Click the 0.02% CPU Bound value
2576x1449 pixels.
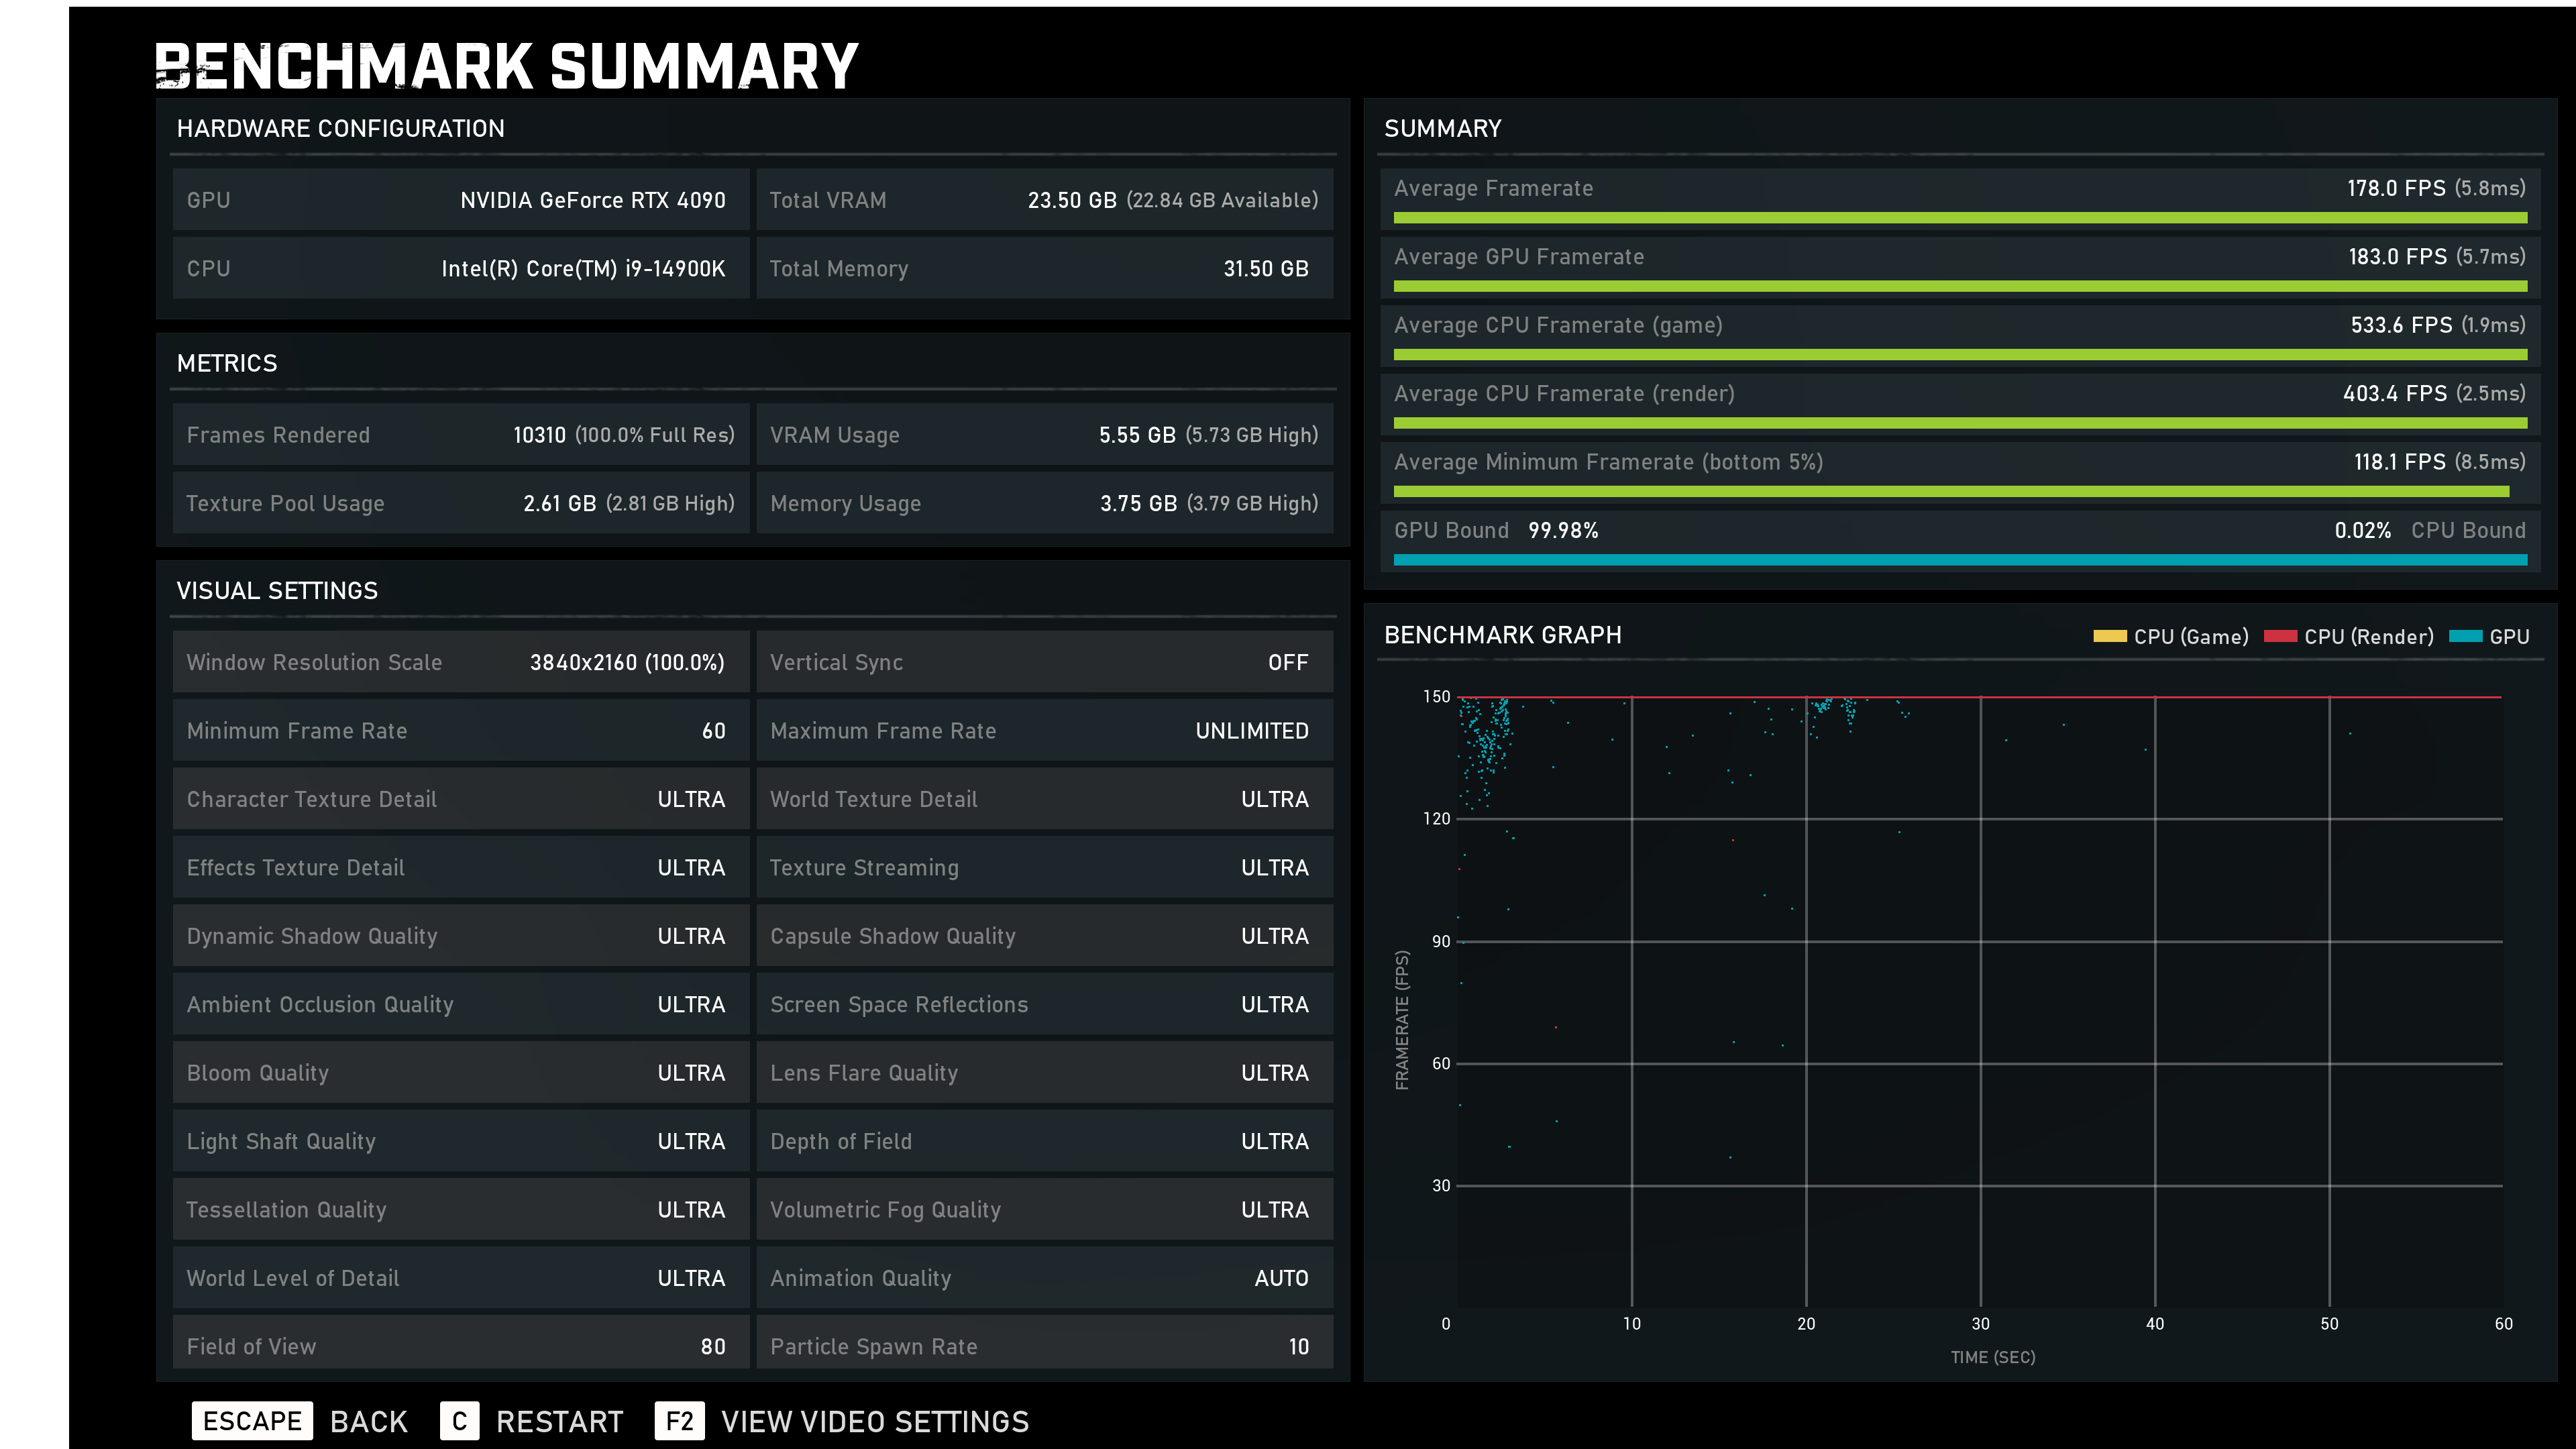pyautogui.click(x=2362, y=531)
